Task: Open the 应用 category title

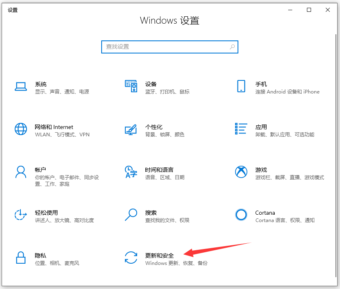Action: coord(261,127)
